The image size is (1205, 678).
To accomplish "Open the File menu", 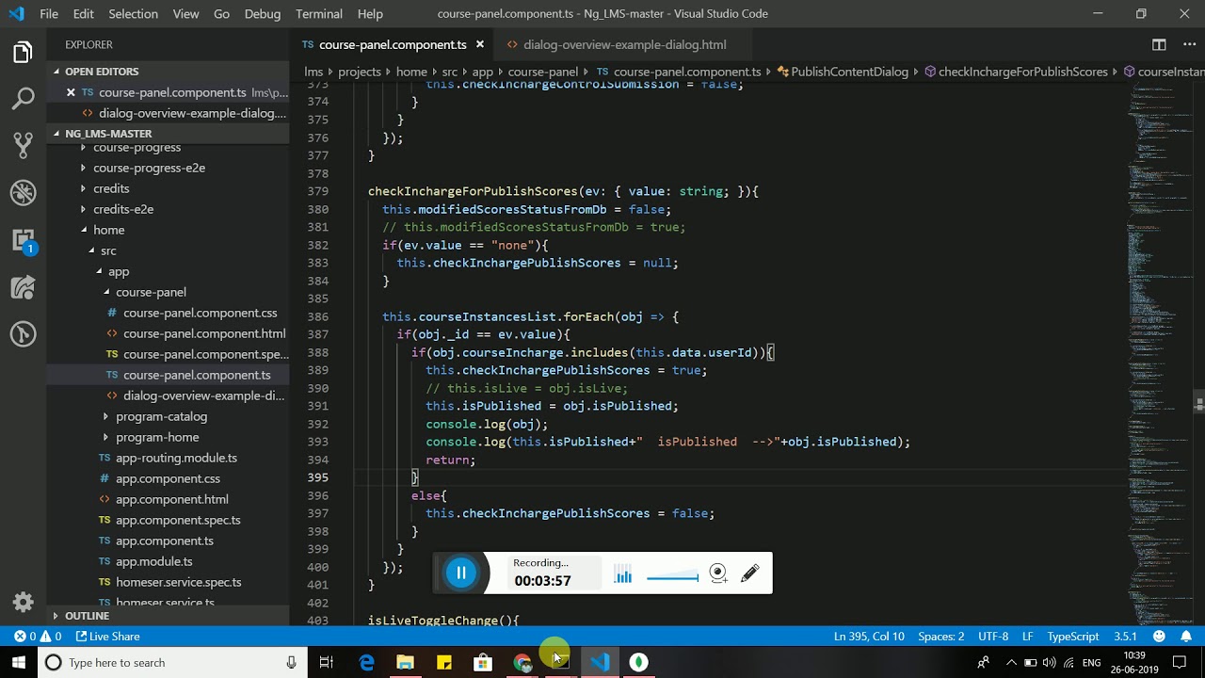I will [49, 14].
